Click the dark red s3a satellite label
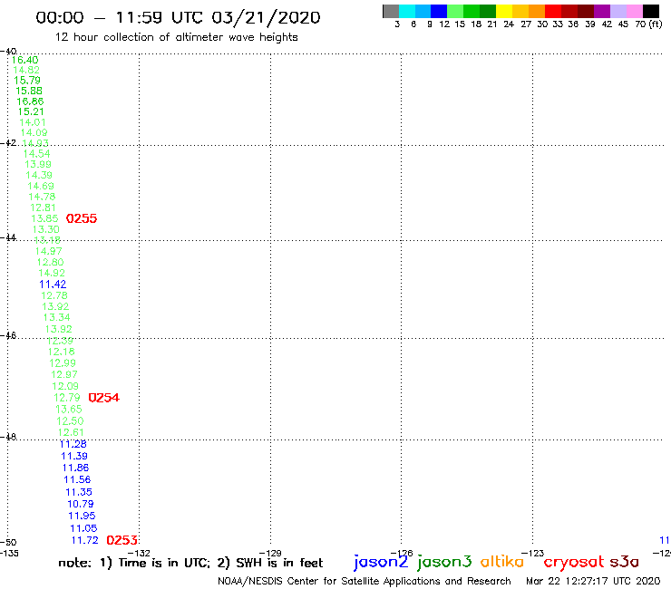 624,562
